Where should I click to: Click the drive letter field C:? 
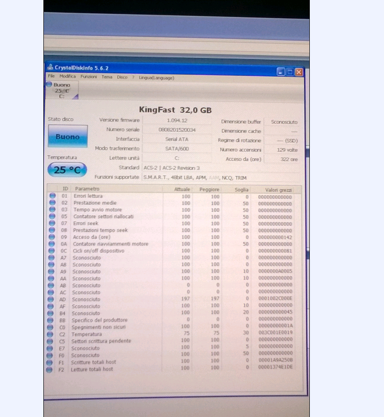177,158
